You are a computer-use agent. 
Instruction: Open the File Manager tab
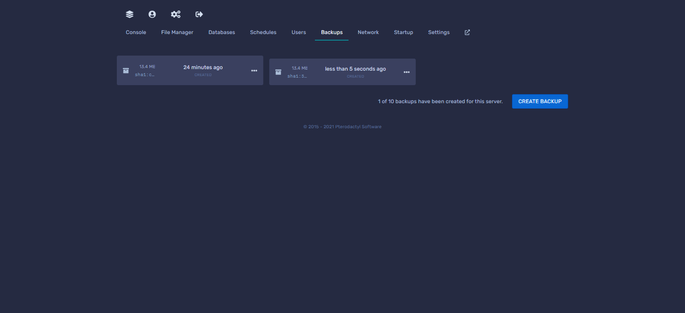(x=177, y=33)
